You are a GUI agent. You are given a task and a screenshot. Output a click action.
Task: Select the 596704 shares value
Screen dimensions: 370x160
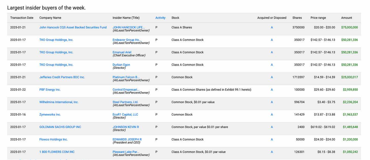pyautogui.click(x=299, y=102)
